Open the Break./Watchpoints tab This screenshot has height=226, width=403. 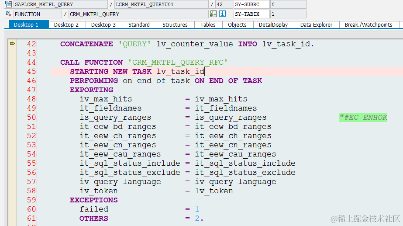tap(369, 25)
